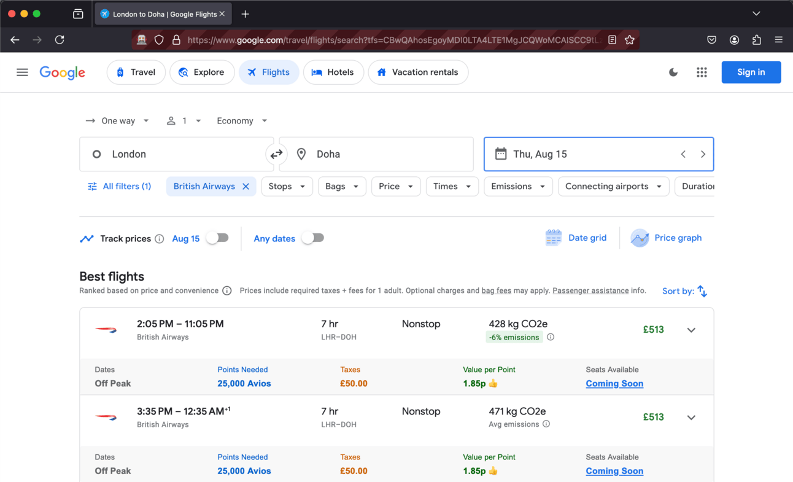Click the tracking protection shield icon

[159, 40]
